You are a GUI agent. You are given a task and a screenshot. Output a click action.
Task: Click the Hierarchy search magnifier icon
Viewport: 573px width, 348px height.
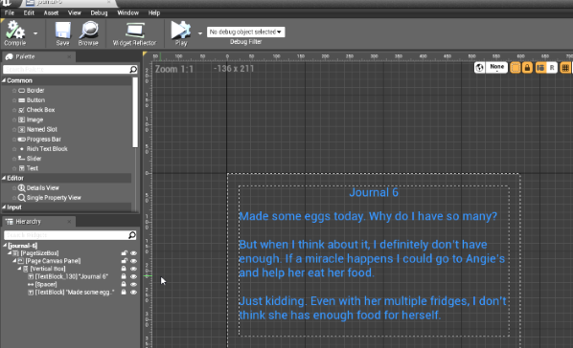(132, 235)
